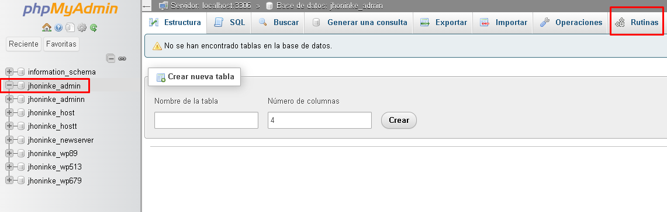The height and width of the screenshot is (212, 667).
Task: Click the Crear nueva tabla table icon
Action: [161, 77]
